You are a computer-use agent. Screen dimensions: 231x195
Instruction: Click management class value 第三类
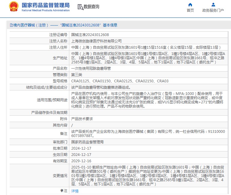76,75
